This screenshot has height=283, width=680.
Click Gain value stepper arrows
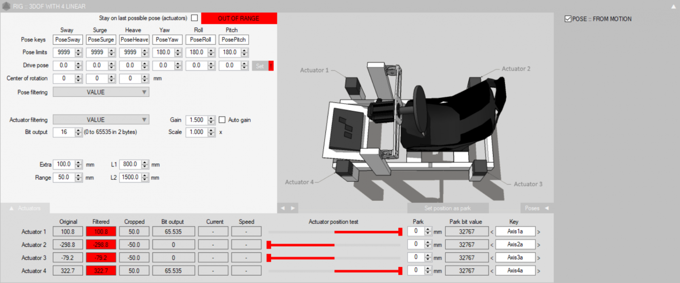211,120
